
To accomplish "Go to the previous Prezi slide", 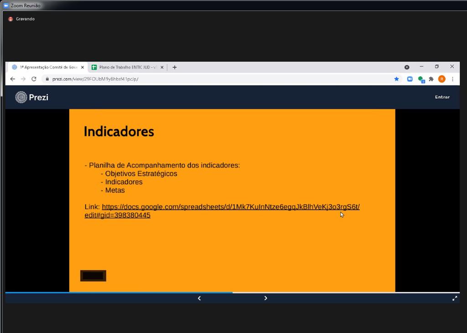I will tap(199, 298).
